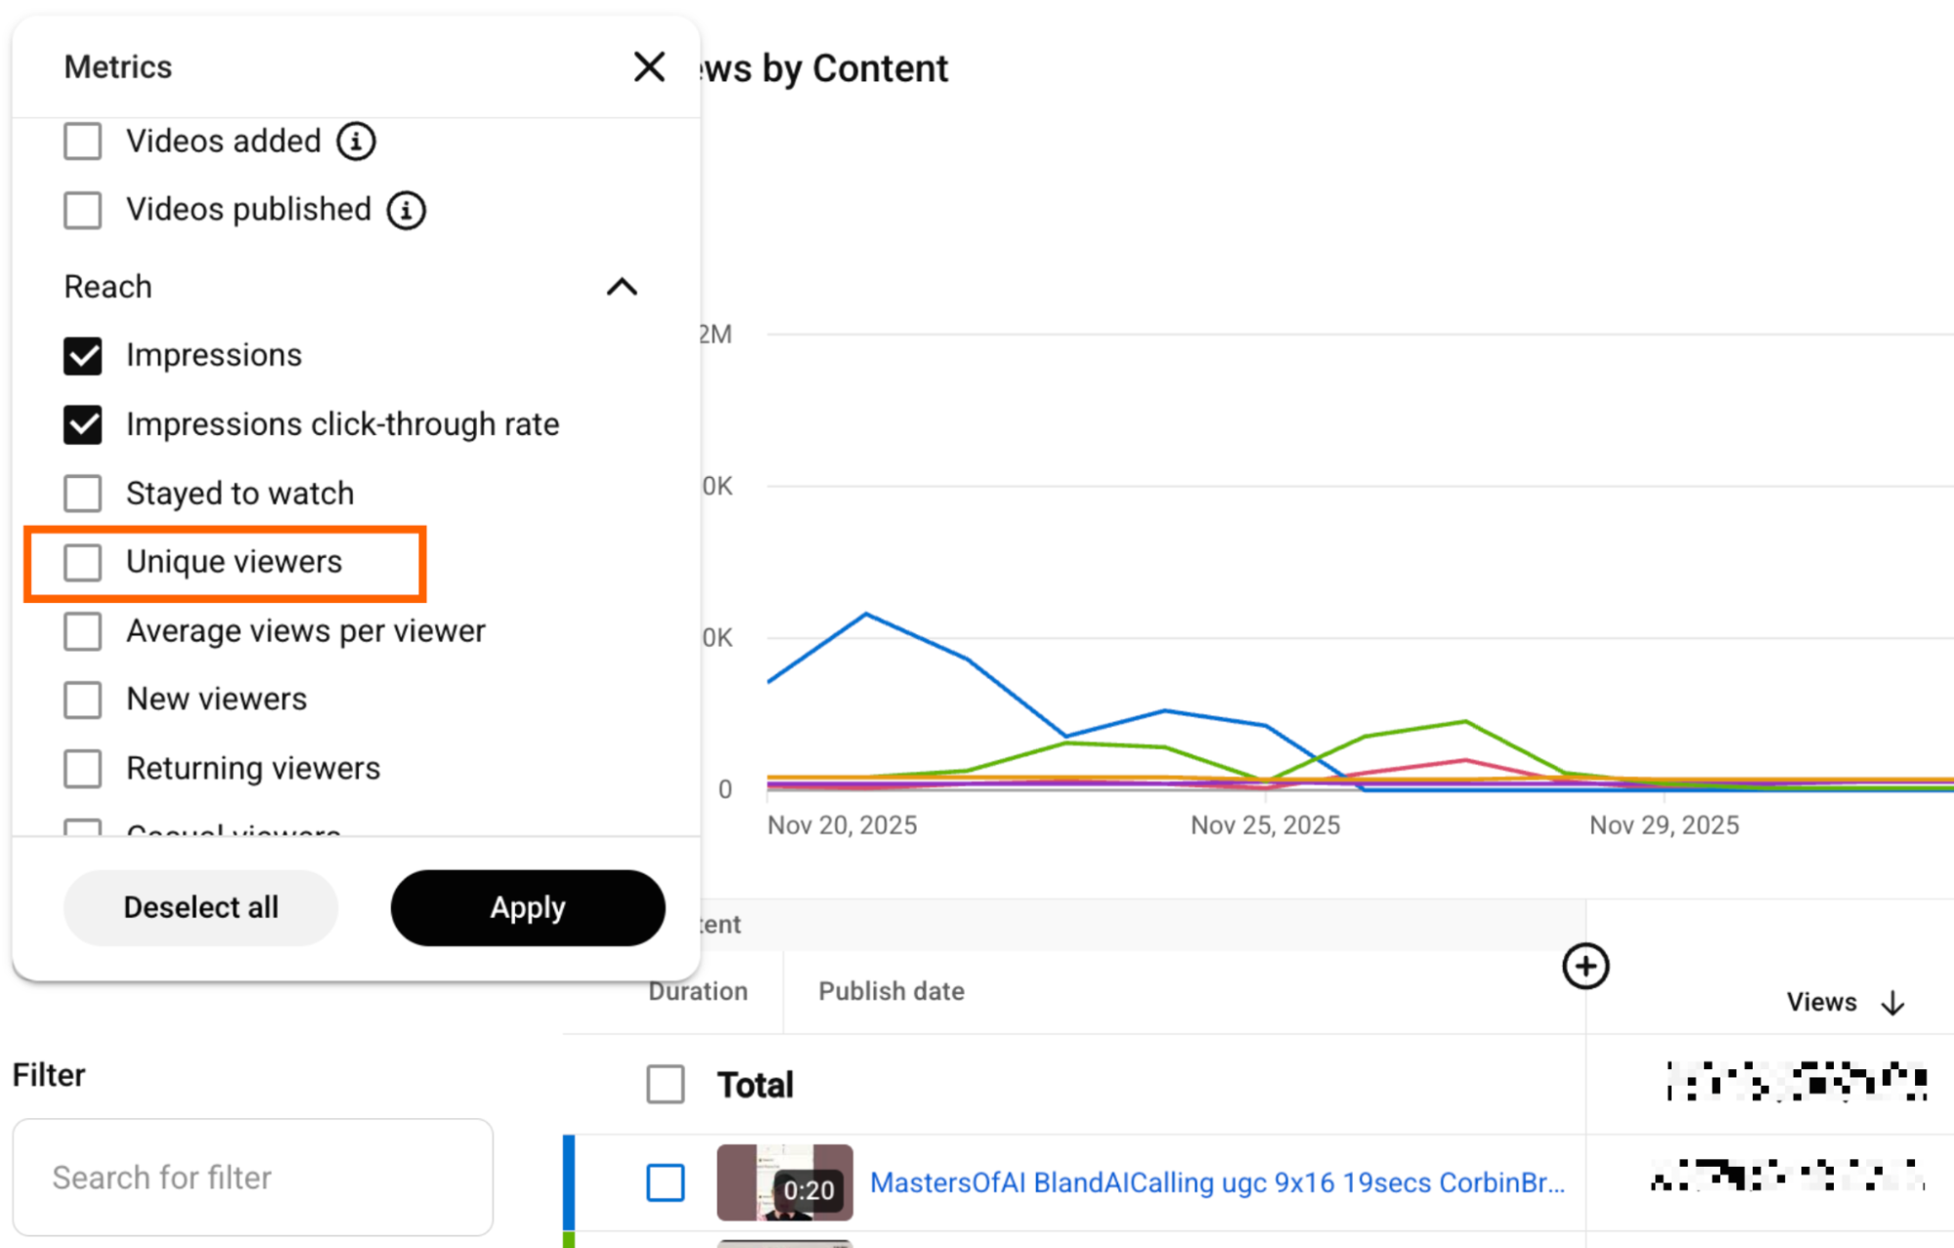Enable the Videos added checkbox
The width and height of the screenshot is (1954, 1248).
coord(82,141)
